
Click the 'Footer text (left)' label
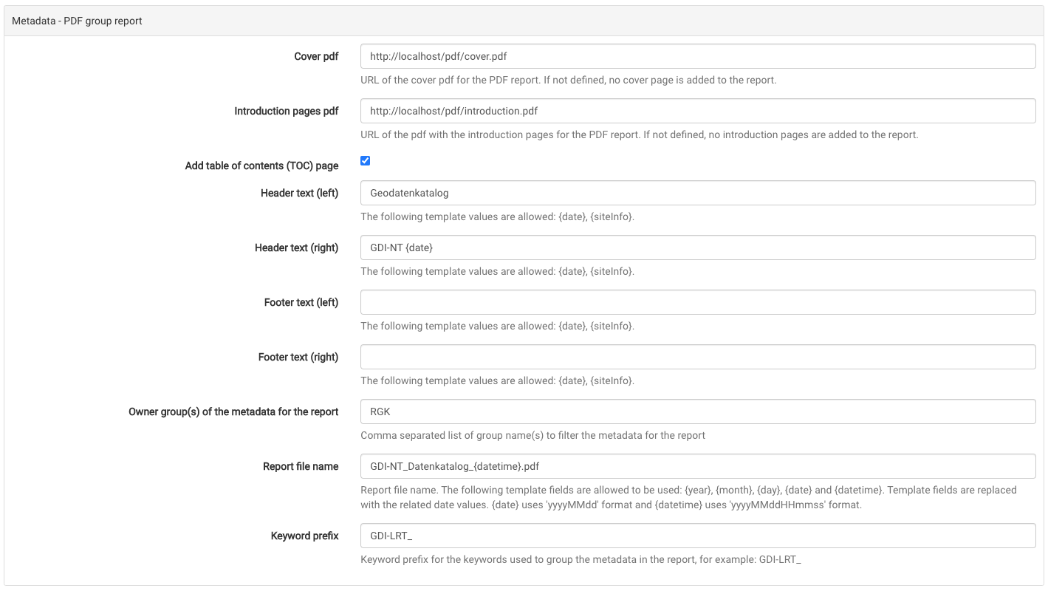tap(301, 302)
